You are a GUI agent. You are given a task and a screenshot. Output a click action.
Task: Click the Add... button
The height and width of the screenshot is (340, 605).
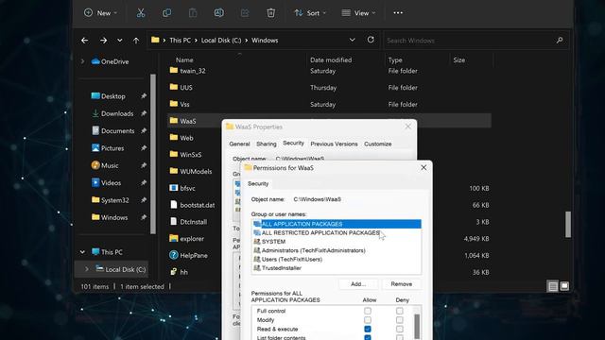(358, 283)
